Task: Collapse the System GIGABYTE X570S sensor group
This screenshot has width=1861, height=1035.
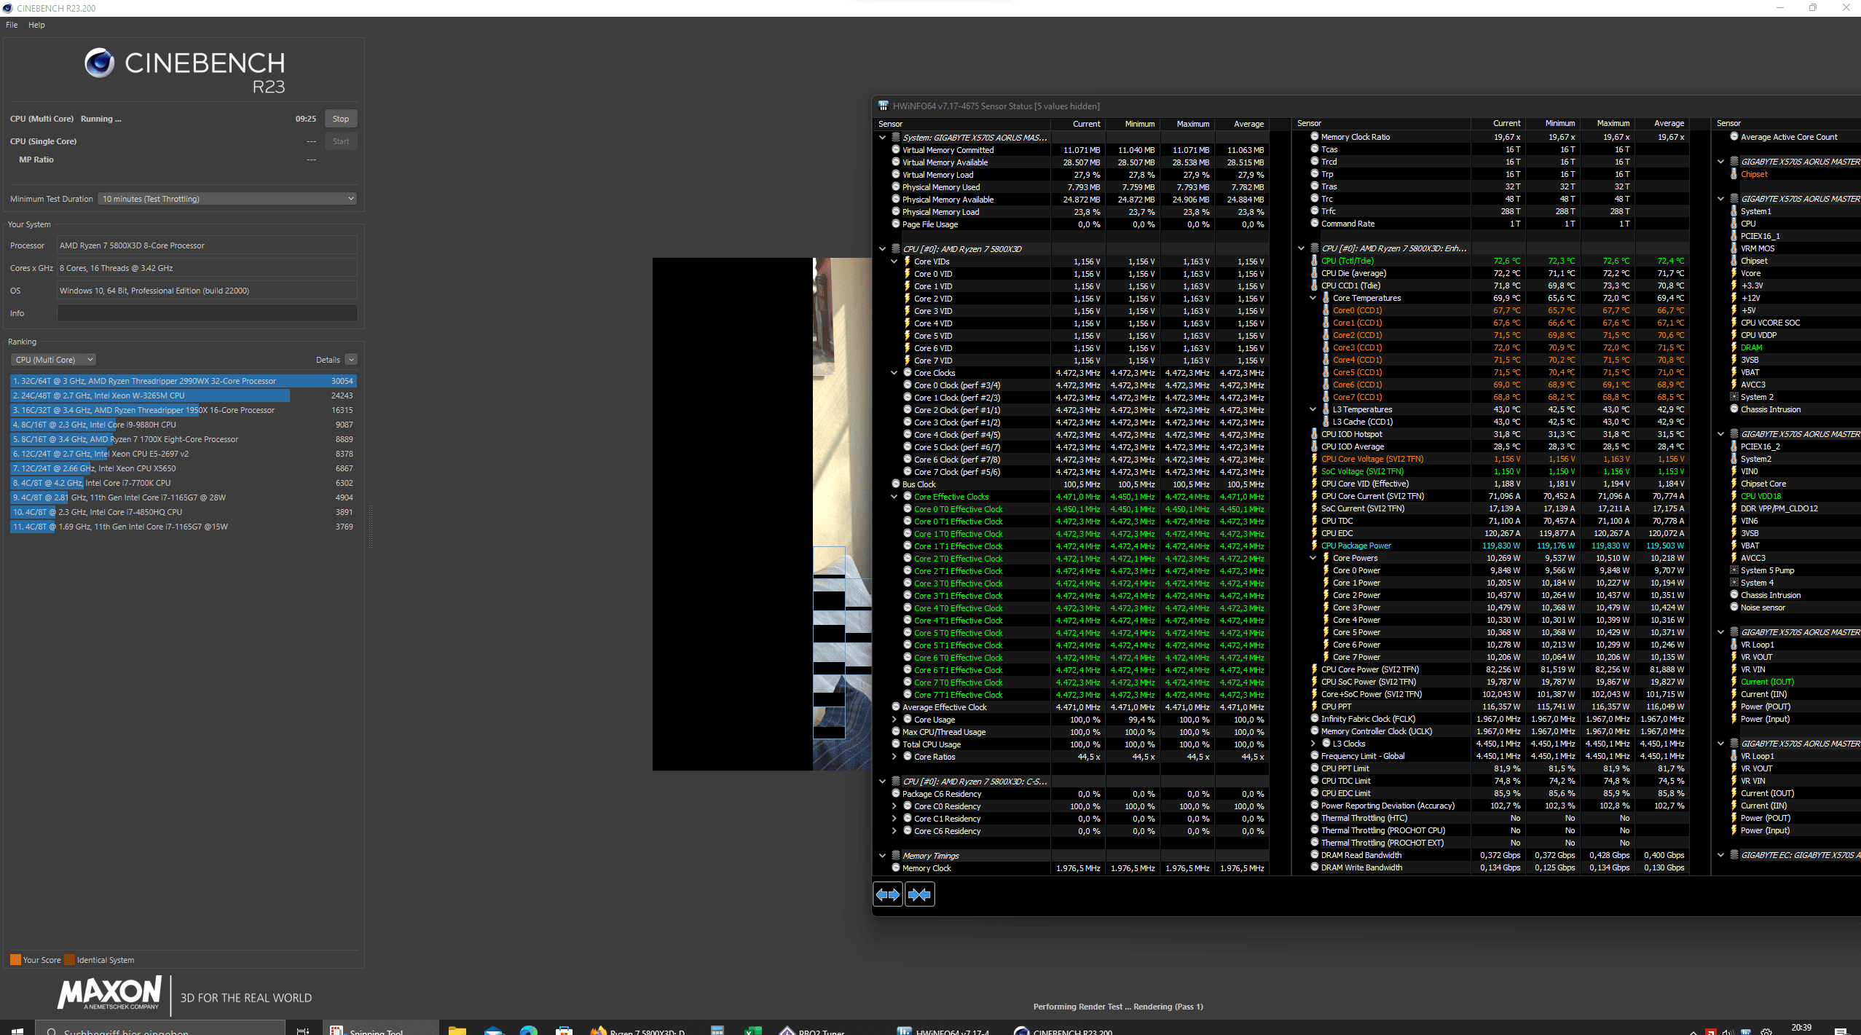Action: pos(883,138)
